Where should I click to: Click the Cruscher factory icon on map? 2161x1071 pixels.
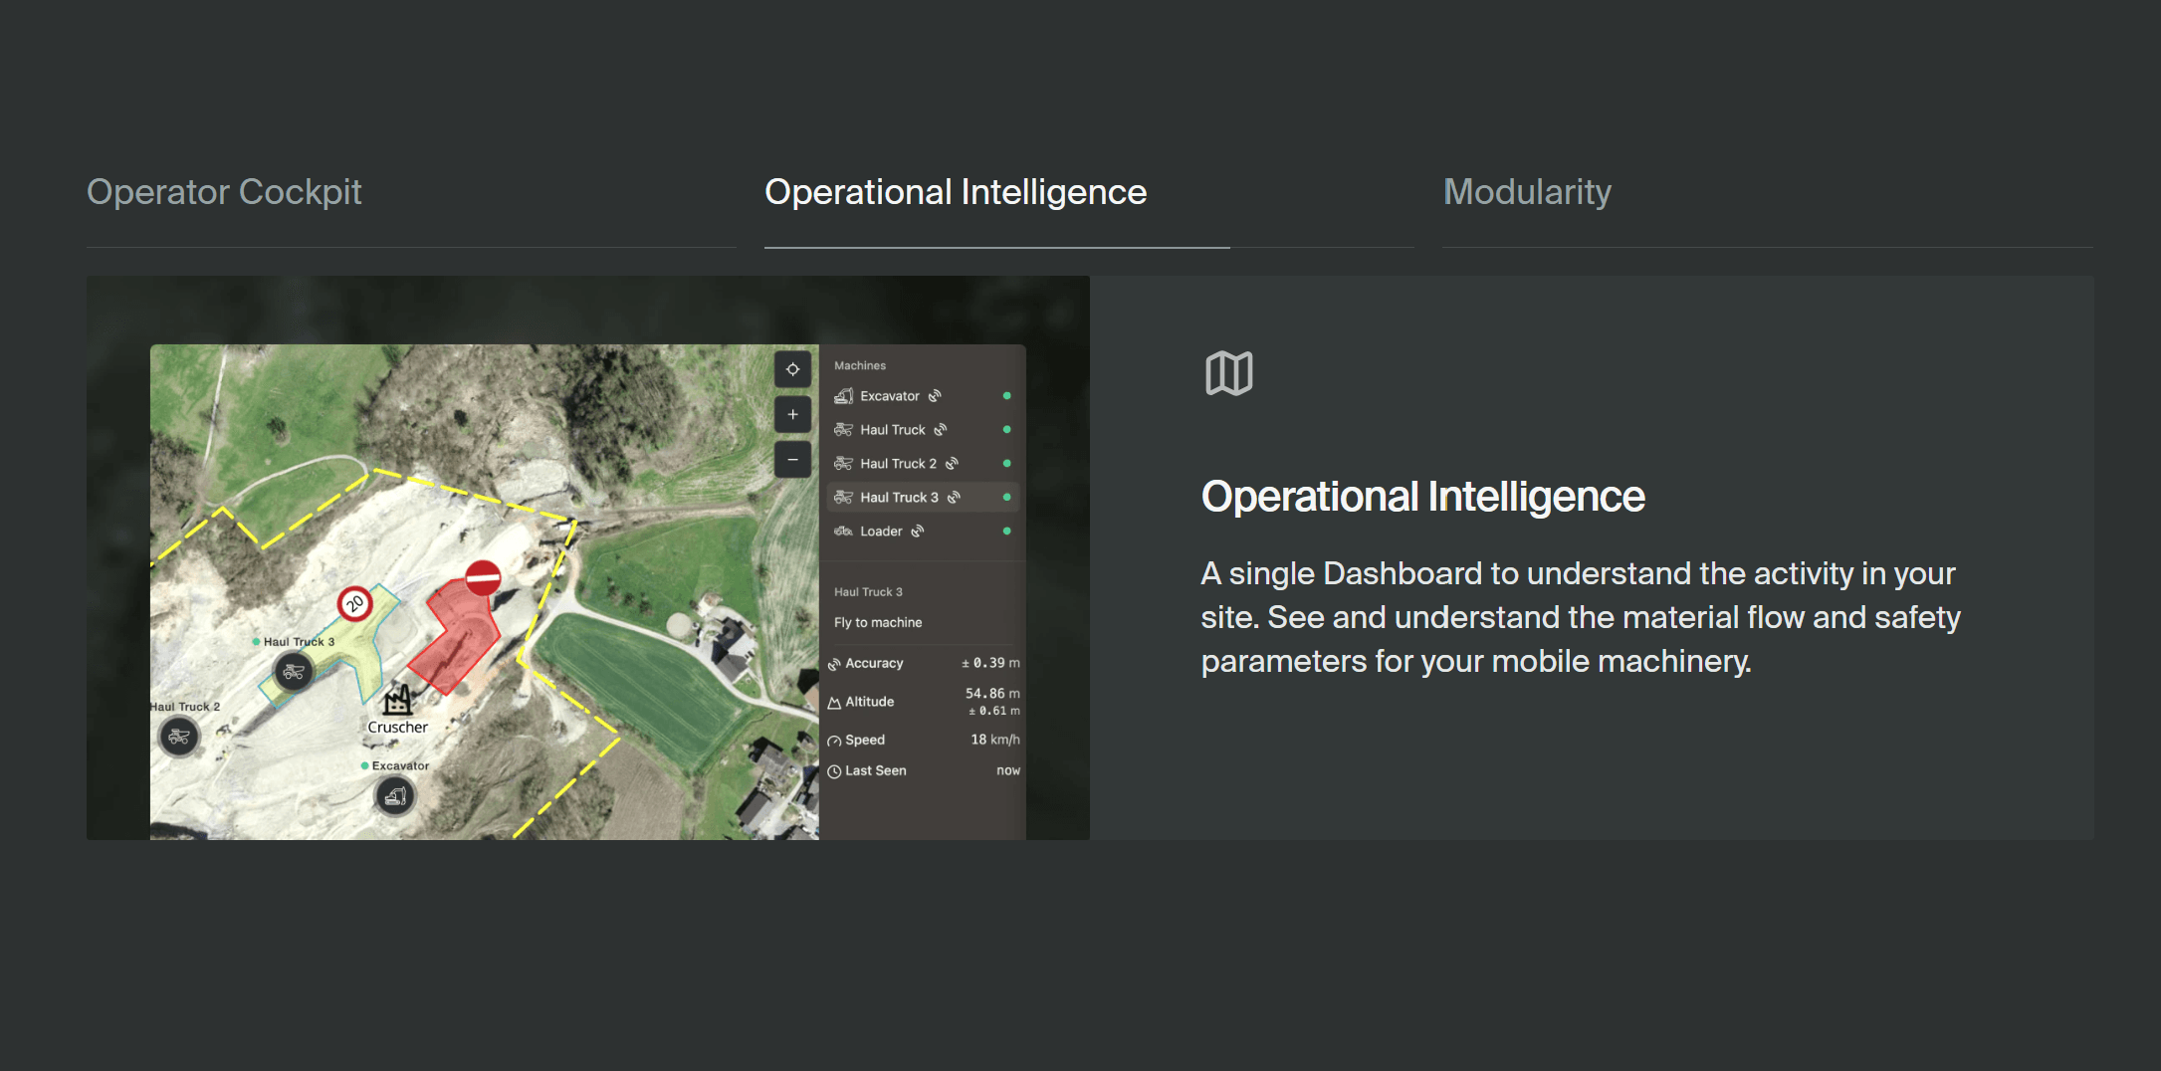click(398, 701)
